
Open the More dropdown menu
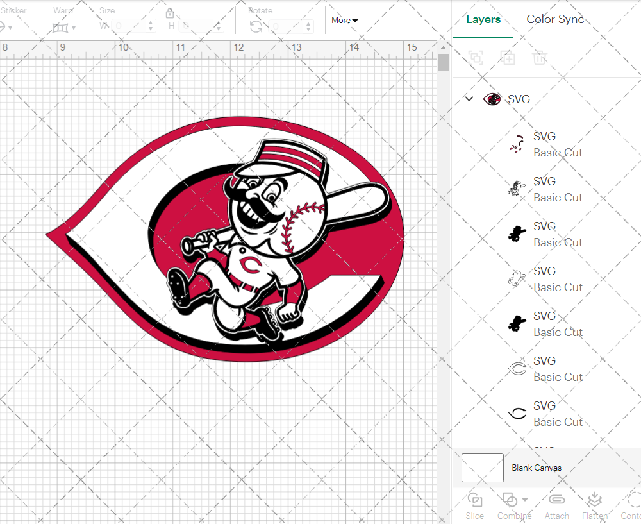point(344,20)
